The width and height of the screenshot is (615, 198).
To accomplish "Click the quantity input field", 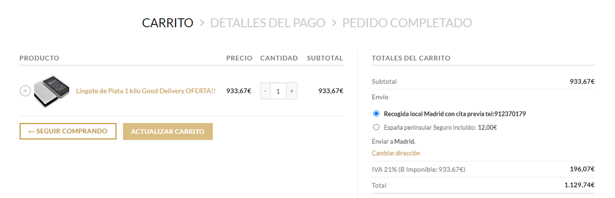I will [x=278, y=91].
